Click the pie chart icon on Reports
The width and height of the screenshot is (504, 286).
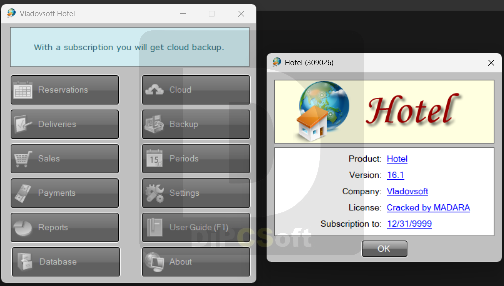23,227
